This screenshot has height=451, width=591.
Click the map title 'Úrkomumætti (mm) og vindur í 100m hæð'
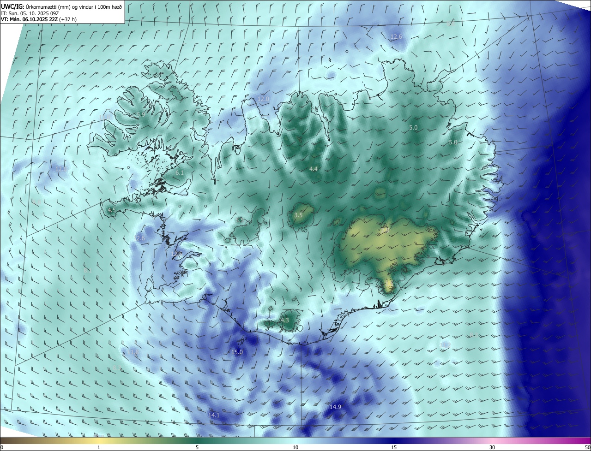pyautogui.click(x=74, y=6)
